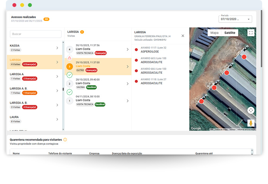Click the red warning triangle in the visit timeline
Screen dimensions: 268x184
coord(70,58)
